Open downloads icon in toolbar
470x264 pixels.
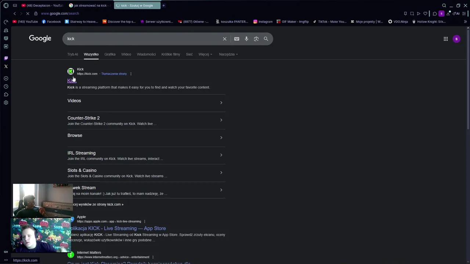(448, 14)
